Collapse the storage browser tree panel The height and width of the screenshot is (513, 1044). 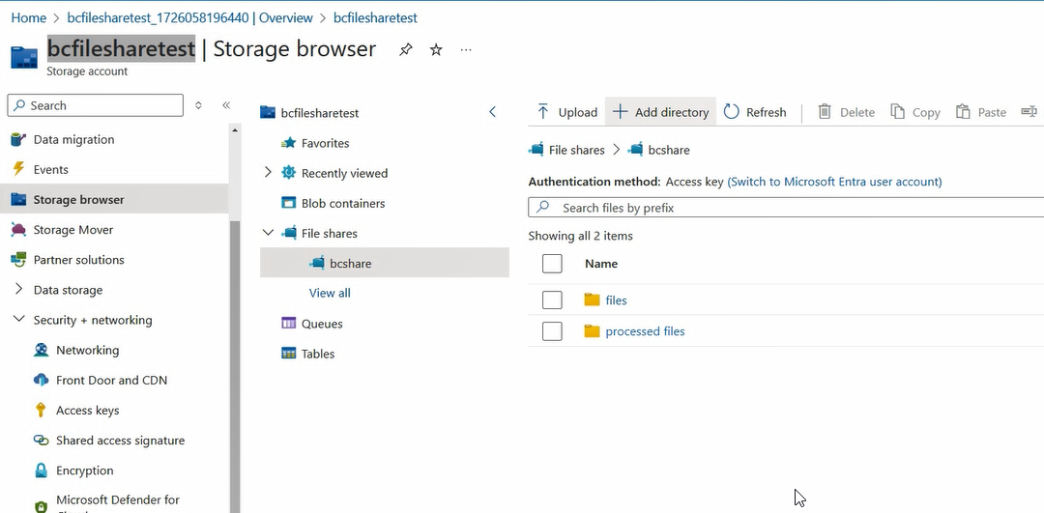pyautogui.click(x=492, y=112)
